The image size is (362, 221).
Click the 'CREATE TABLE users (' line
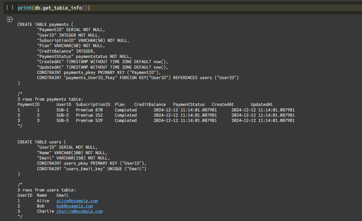(42, 142)
